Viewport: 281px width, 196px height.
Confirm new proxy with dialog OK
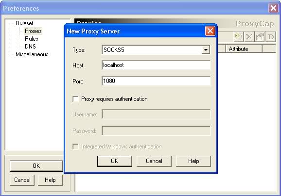[115, 161]
